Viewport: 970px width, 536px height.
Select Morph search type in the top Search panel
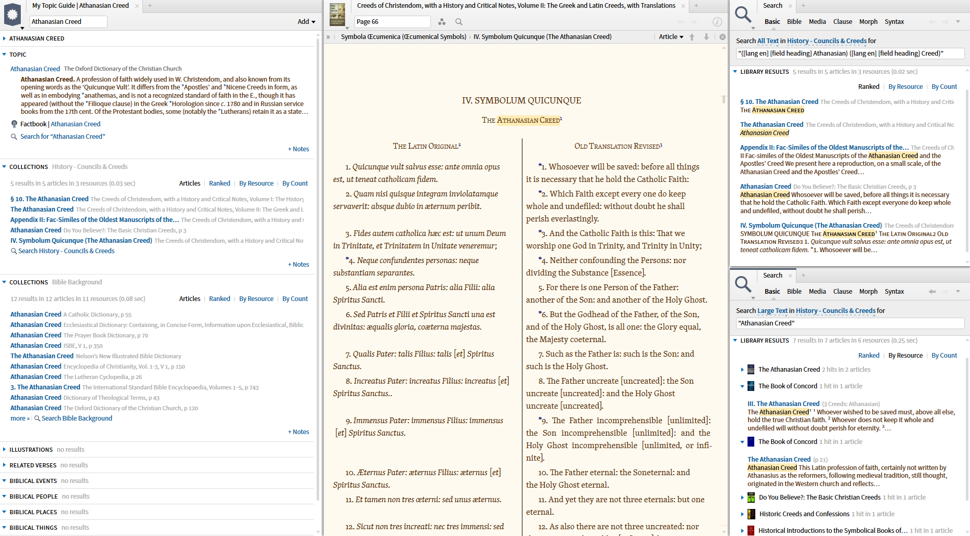click(x=868, y=22)
